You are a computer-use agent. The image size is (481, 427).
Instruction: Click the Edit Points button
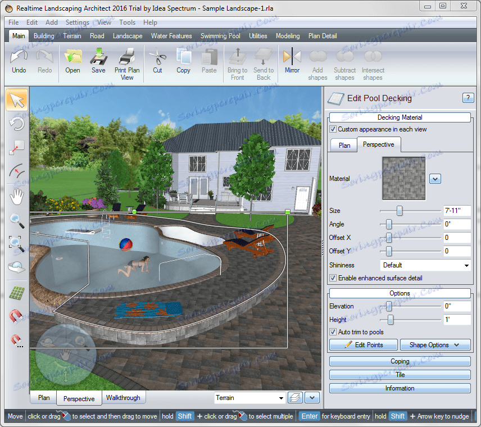[x=364, y=345]
